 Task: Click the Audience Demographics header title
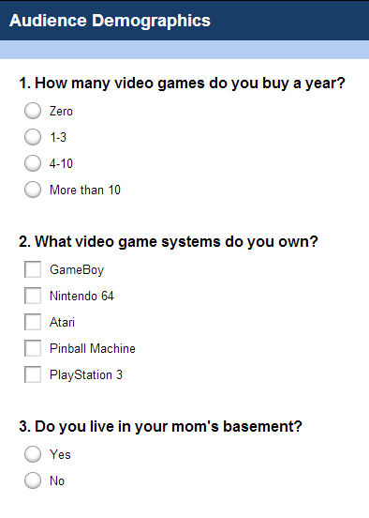(110, 21)
